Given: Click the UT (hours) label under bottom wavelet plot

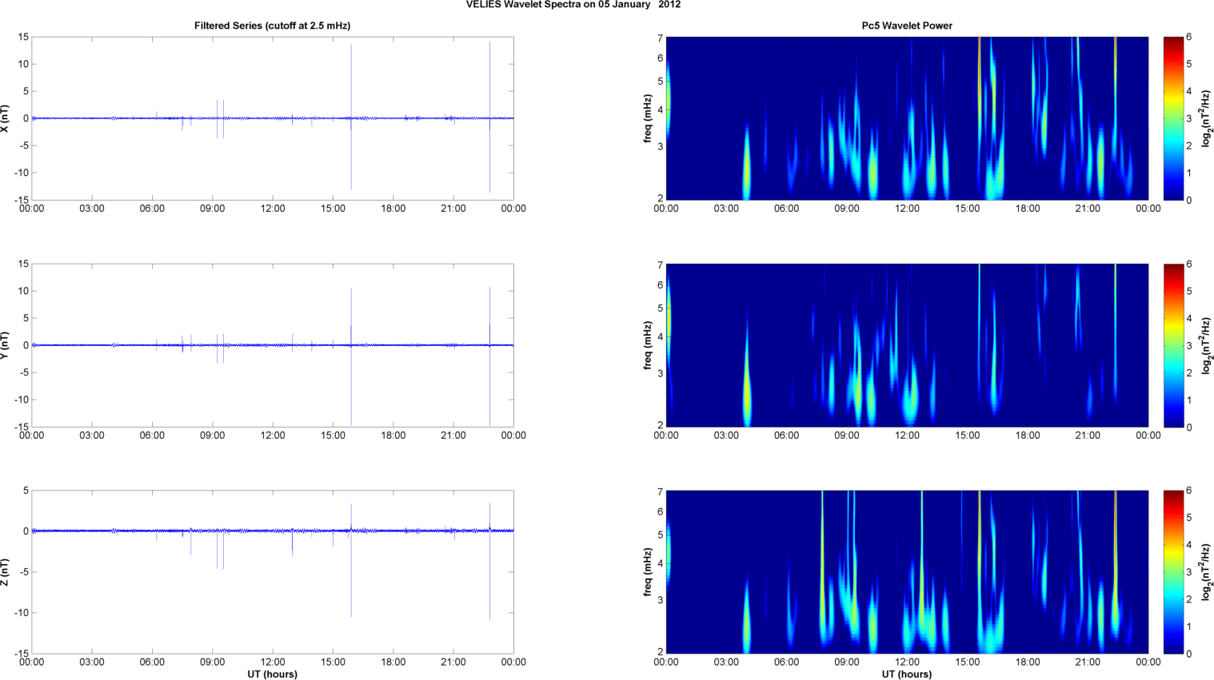Looking at the screenshot, I should tap(907, 674).
